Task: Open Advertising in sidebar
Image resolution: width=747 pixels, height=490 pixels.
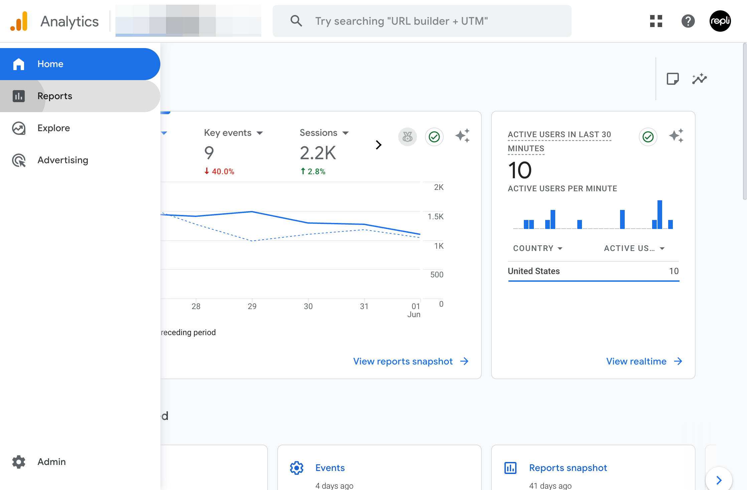Action: point(80,160)
